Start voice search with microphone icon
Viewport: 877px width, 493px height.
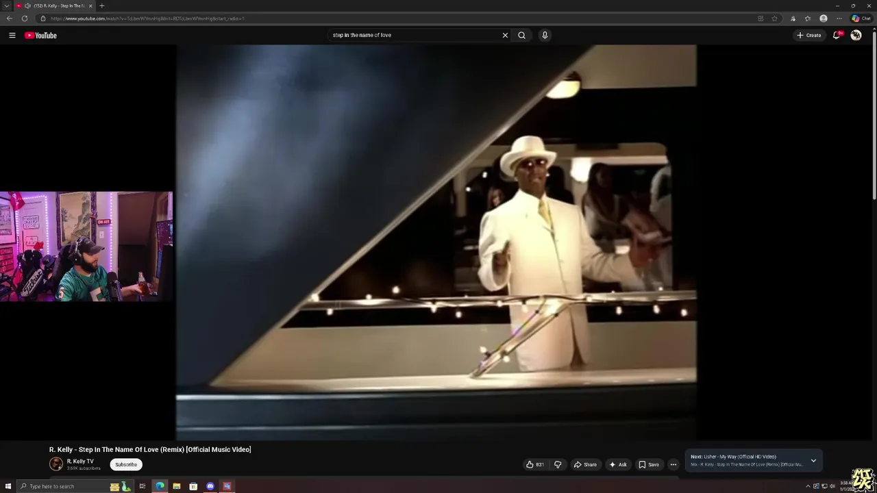coord(545,35)
